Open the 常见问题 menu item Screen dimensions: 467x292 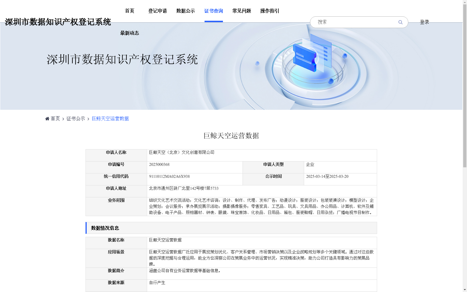tap(242, 11)
